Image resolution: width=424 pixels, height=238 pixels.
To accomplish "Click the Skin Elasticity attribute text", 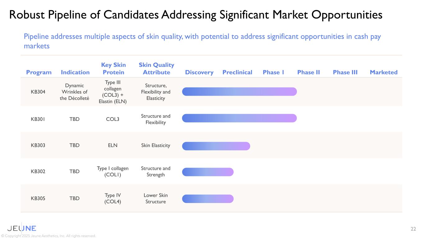I will pos(156,145).
